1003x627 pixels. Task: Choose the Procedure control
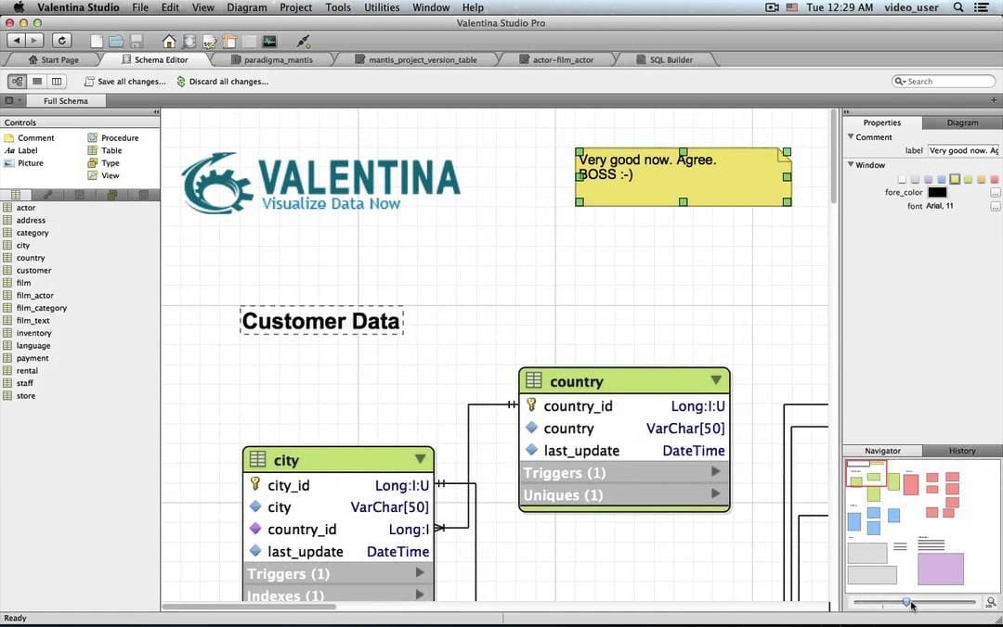pos(119,138)
